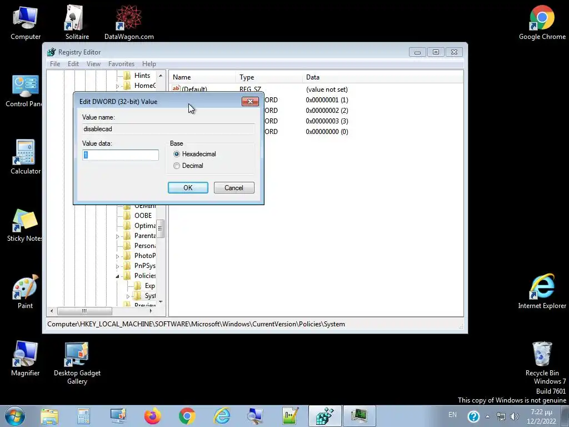Image resolution: width=569 pixels, height=427 pixels.
Task: Expand the PnPSys tree node
Action: coord(117,266)
